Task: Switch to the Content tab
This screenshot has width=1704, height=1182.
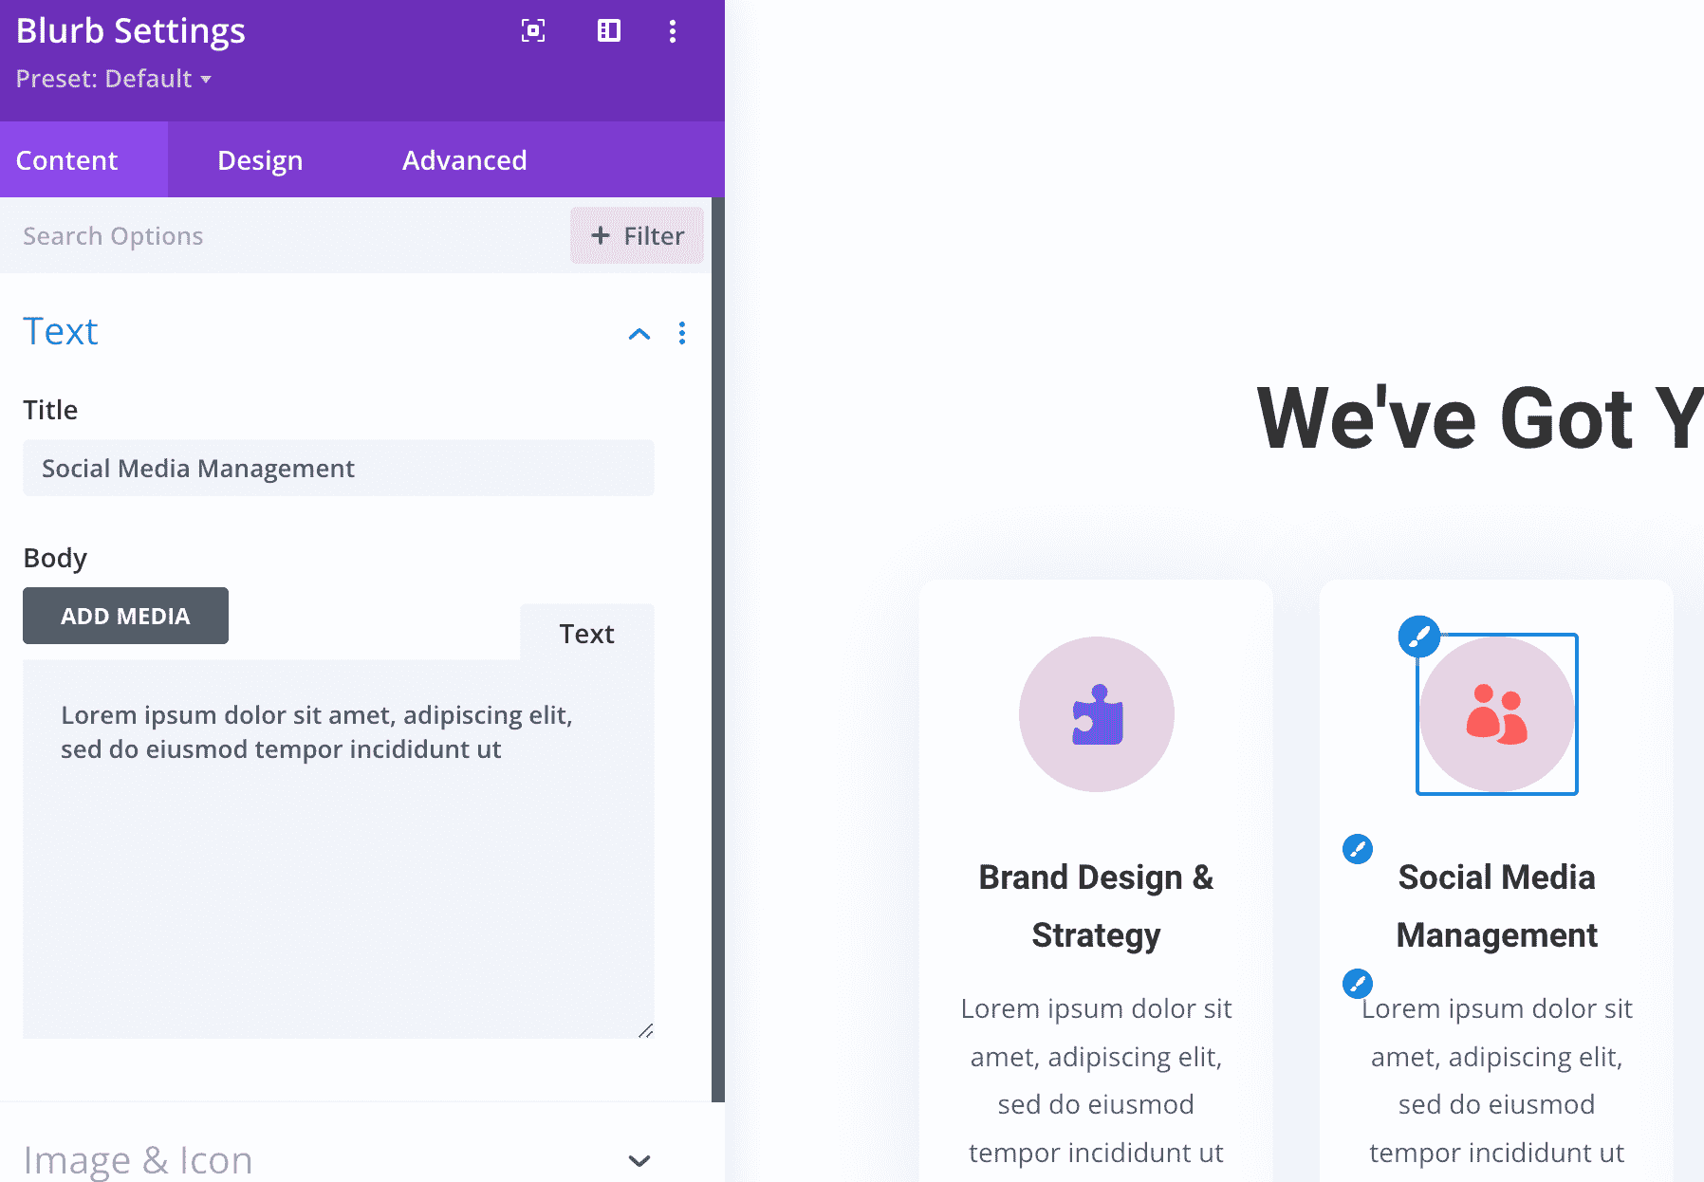Action: (83, 159)
